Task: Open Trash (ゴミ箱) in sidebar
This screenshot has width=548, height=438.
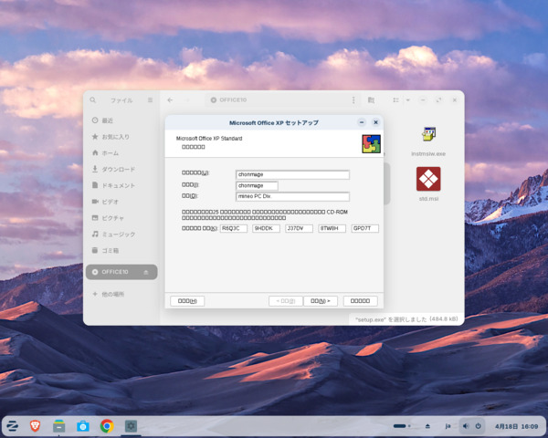Action: pos(121,250)
